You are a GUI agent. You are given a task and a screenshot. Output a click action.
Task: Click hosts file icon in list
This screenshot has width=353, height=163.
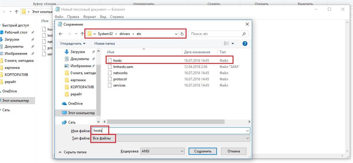click(110, 60)
